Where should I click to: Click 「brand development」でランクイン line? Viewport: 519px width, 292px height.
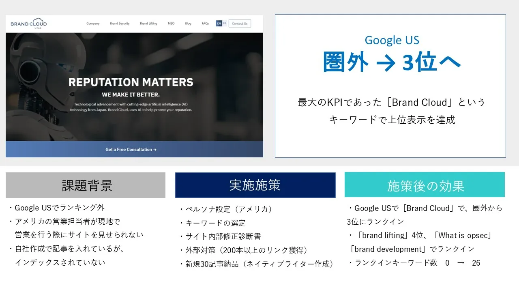[x=412, y=249]
